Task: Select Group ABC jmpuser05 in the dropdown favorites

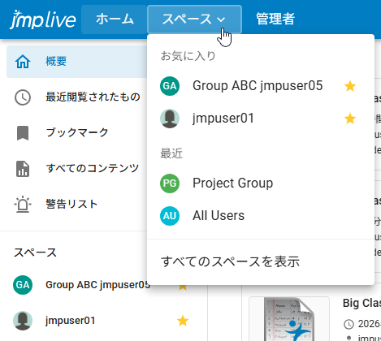Action: 261,86
